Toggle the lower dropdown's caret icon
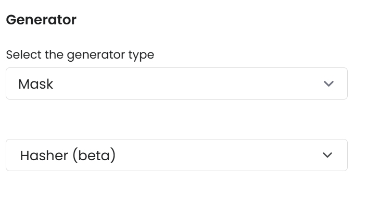 point(327,155)
